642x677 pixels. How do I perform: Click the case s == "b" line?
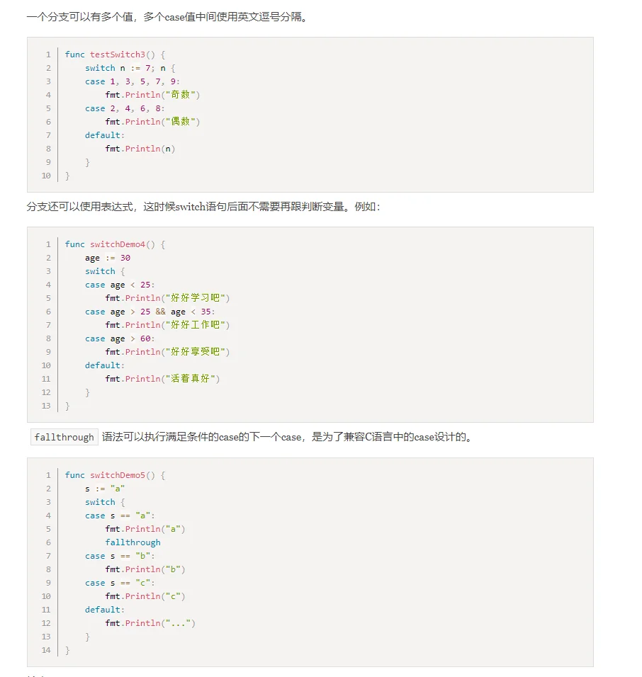[120, 556]
